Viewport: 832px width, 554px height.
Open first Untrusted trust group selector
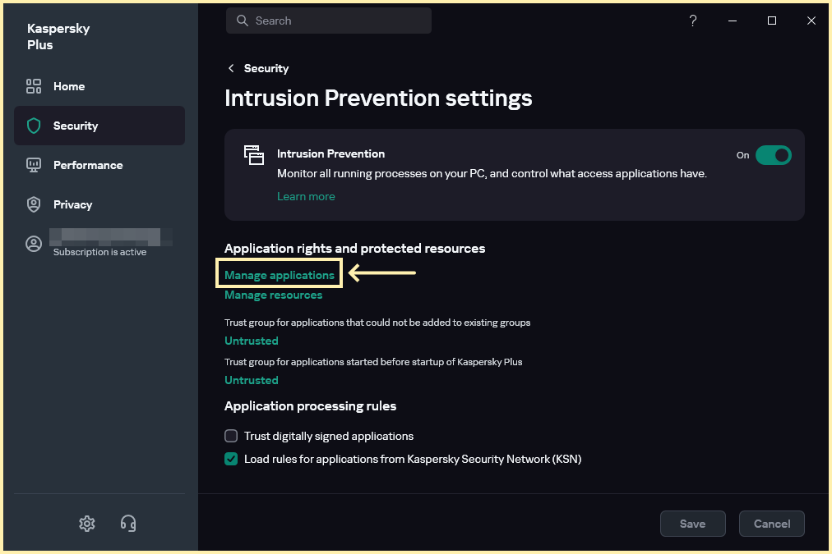click(x=252, y=341)
